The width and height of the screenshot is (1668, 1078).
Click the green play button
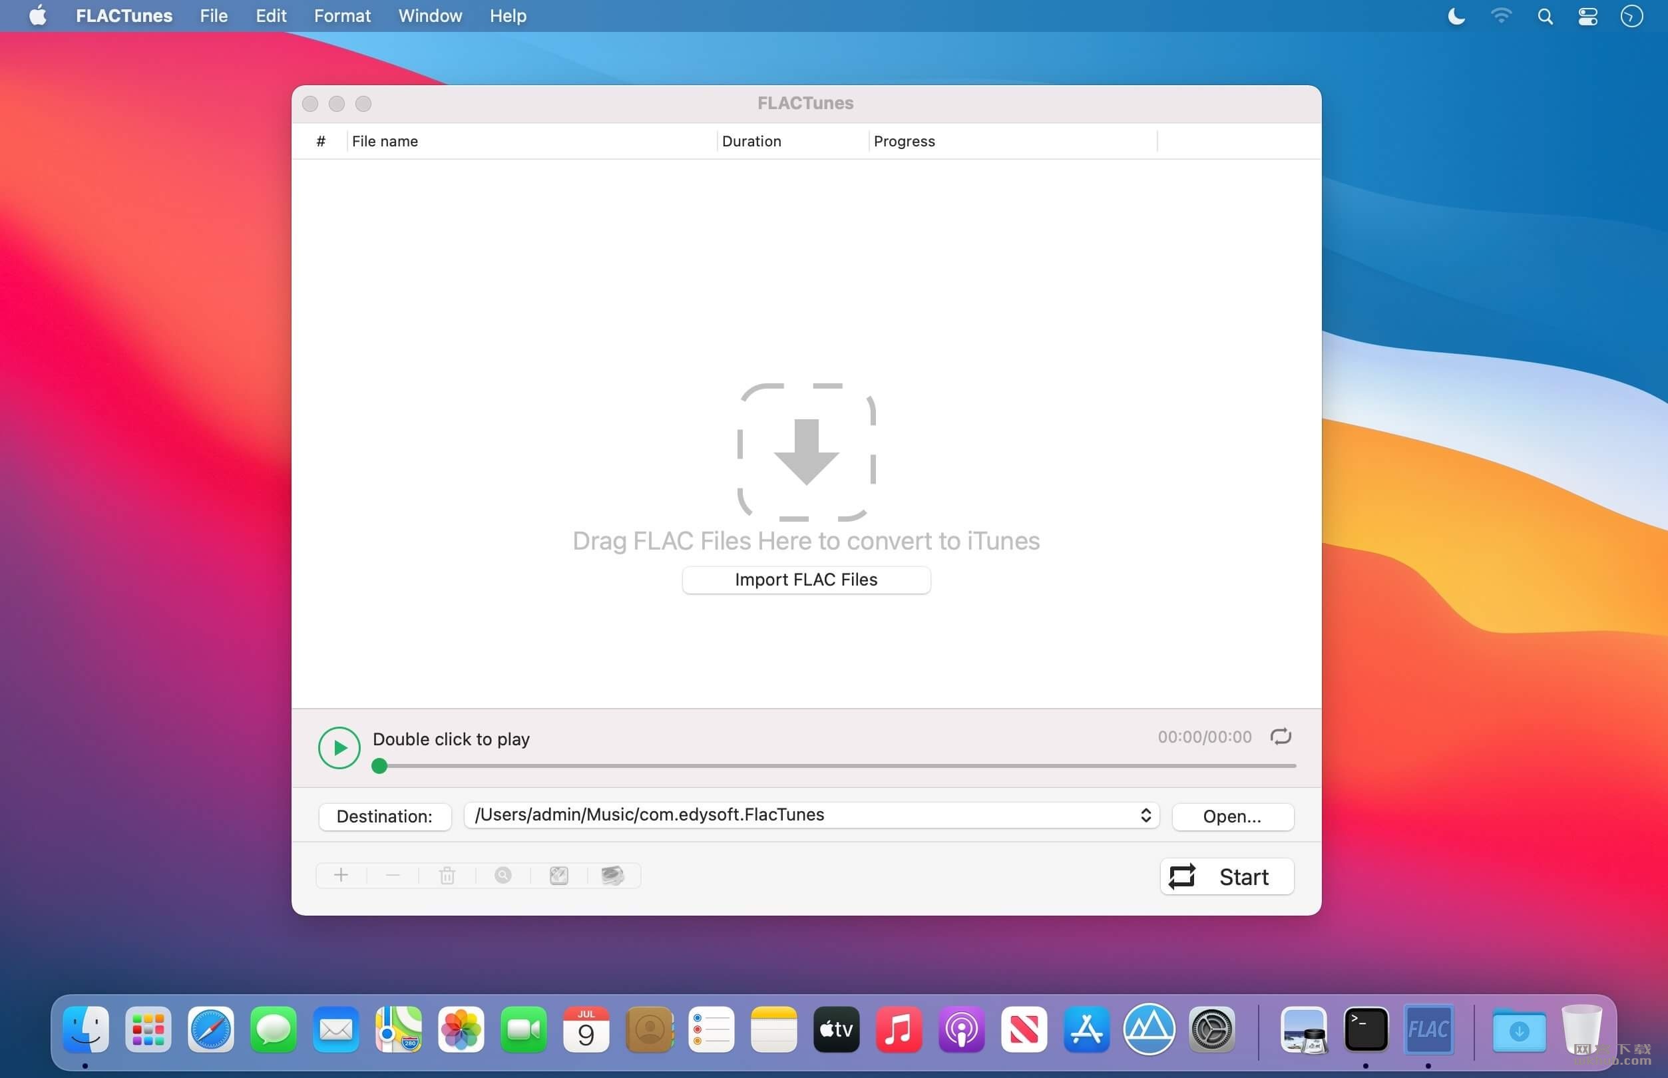click(x=339, y=747)
